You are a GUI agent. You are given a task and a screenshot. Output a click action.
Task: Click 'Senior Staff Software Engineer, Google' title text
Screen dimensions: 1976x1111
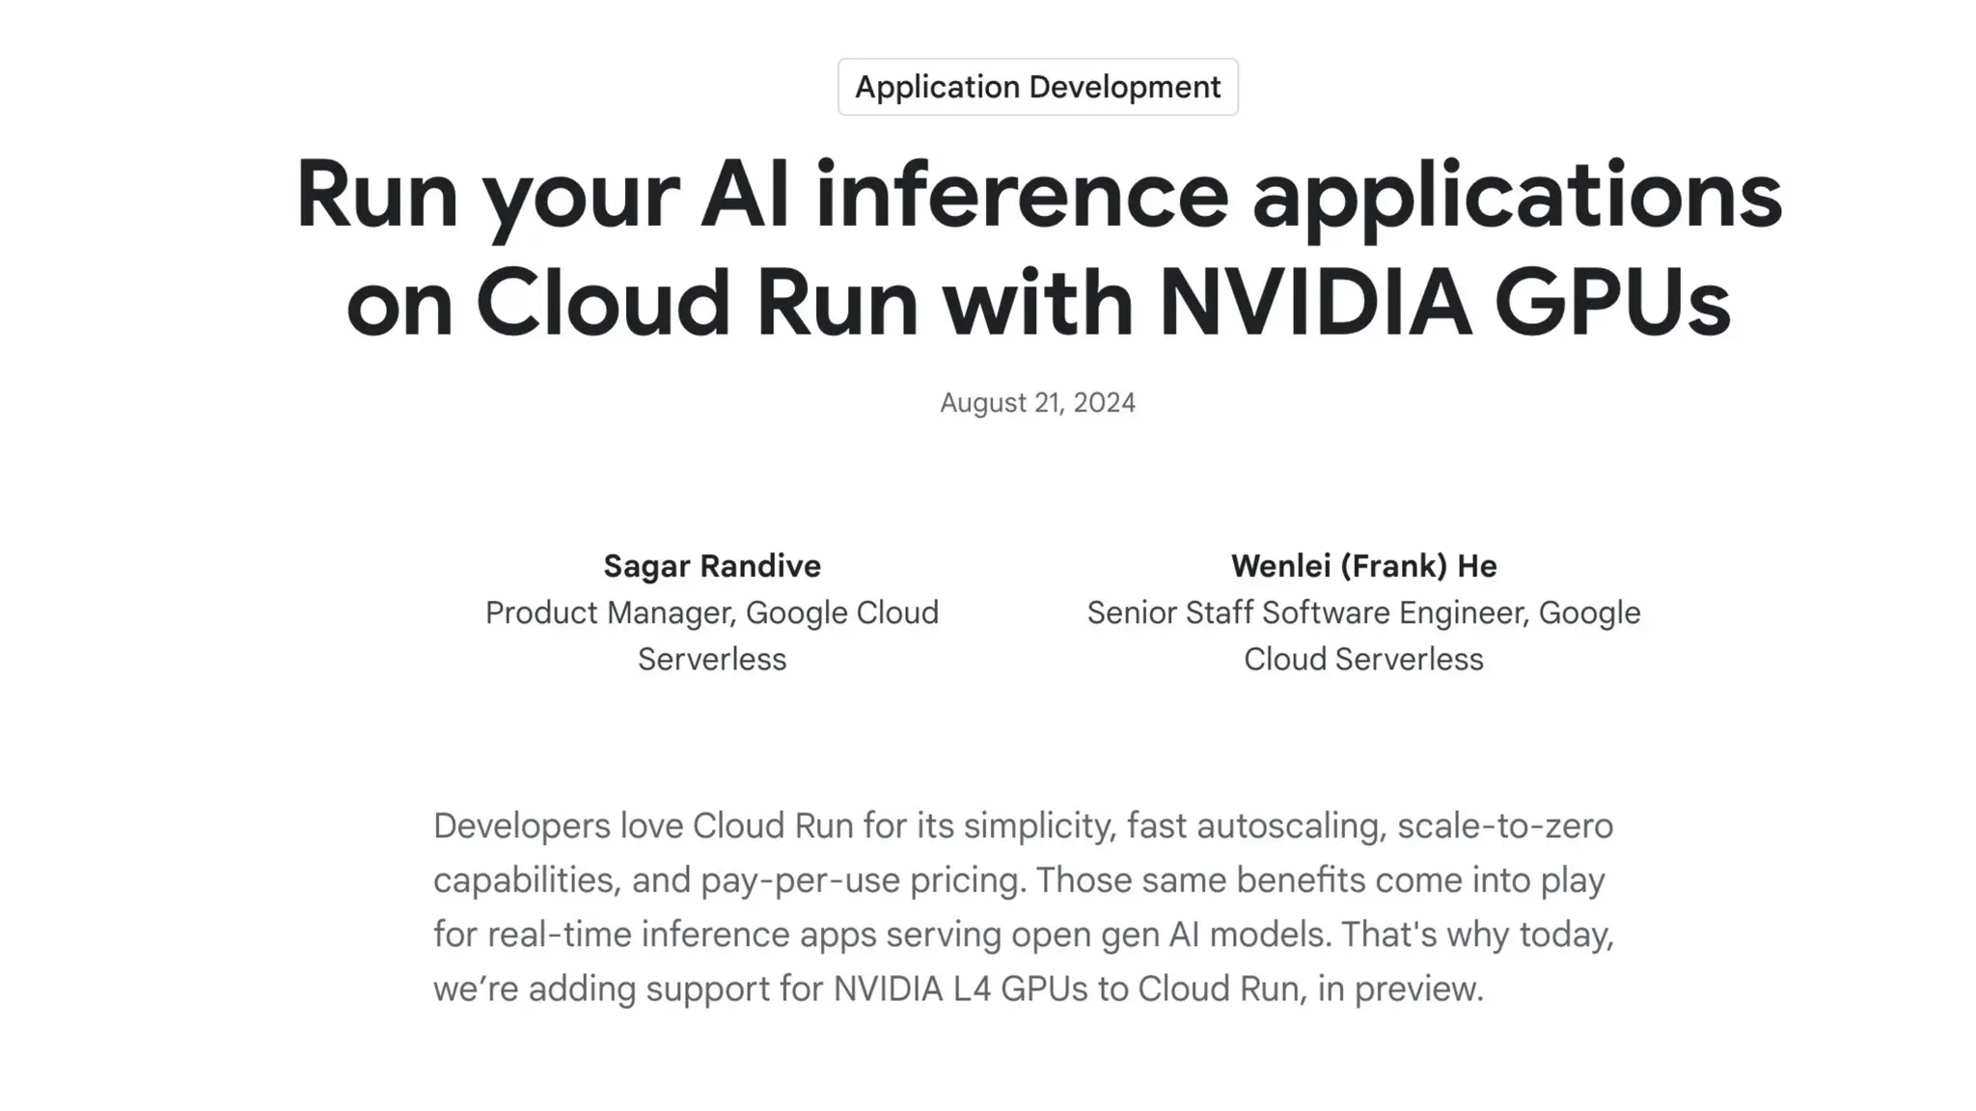pos(1363,613)
